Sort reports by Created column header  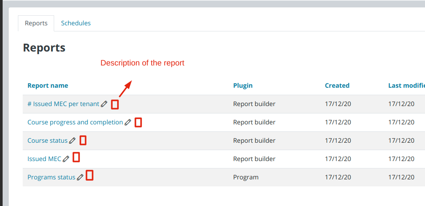337,86
